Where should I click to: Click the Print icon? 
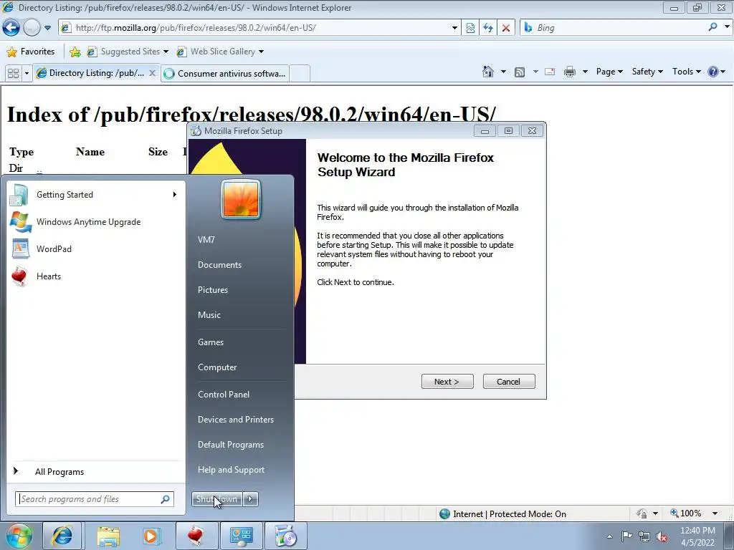point(570,72)
